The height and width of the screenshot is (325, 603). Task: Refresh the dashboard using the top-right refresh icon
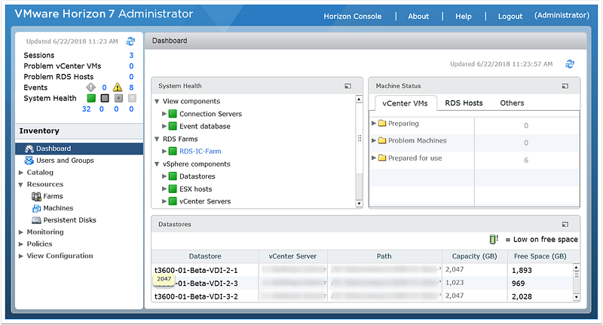(570, 64)
